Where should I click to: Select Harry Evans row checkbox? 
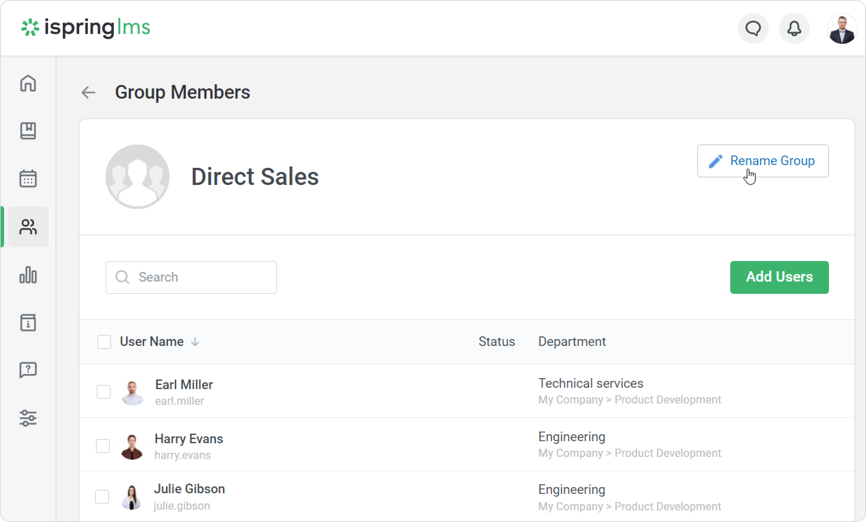(103, 446)
